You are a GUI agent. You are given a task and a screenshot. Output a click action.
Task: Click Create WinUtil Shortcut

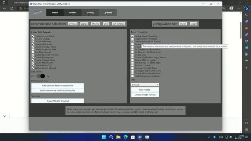tap(58, 101)
